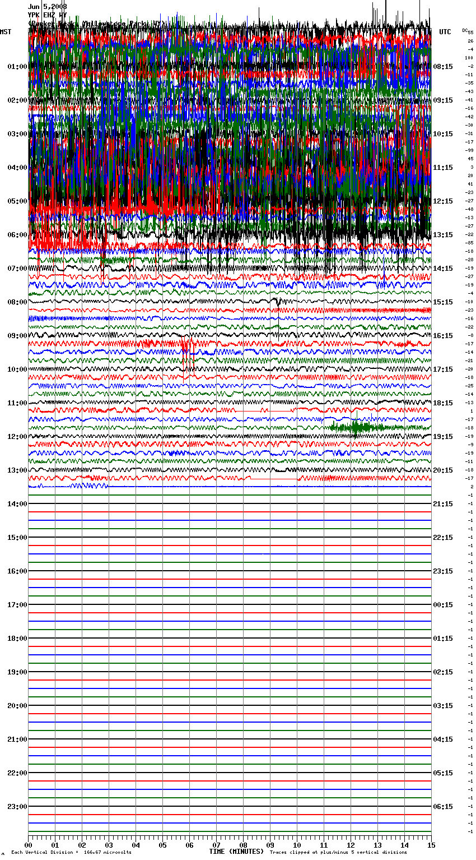Click the '14' minute axis tick label

[x=404, y=845]
